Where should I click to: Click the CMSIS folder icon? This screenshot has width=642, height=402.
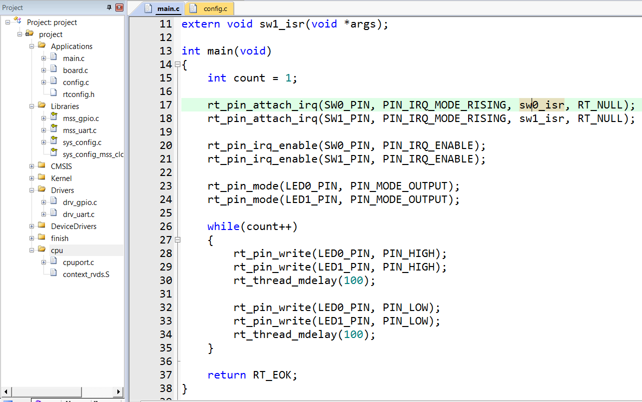[x=41, y=166]
